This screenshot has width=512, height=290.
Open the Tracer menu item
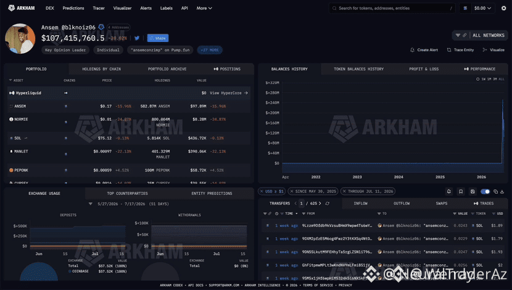[99, 8]
